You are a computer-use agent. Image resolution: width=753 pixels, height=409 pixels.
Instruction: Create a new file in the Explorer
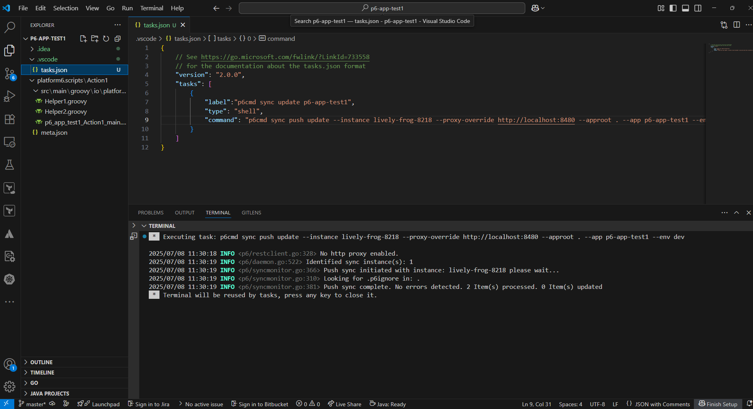click(83, 38)
